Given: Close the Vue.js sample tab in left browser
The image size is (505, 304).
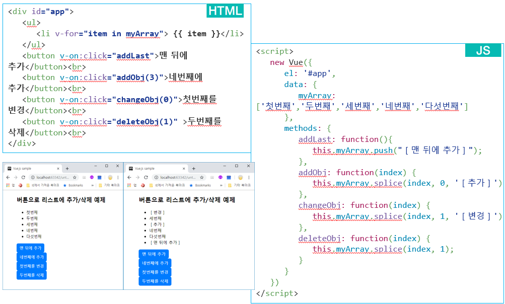Looking at the screenshot, I should point(58,169).
